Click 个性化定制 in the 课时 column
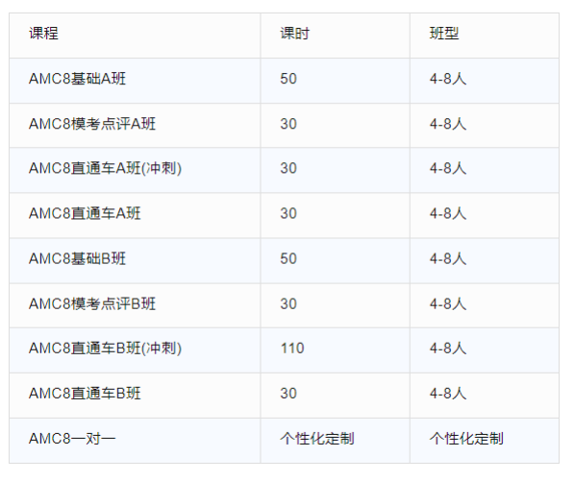 tap(317, 438)
